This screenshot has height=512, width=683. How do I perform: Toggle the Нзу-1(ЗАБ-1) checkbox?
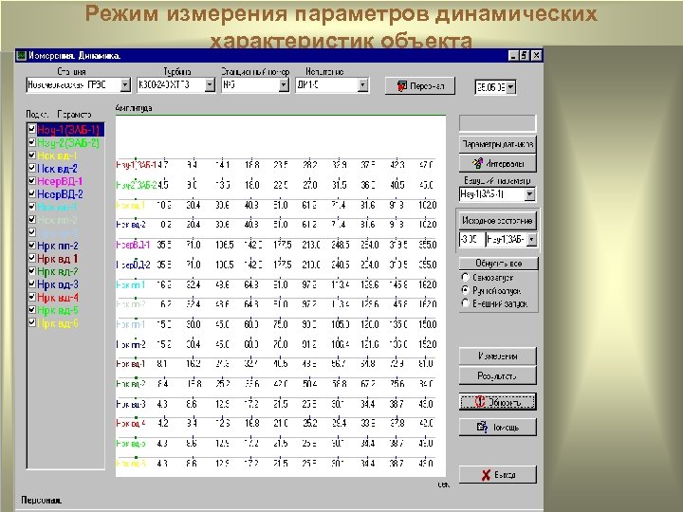pos(32,129)
